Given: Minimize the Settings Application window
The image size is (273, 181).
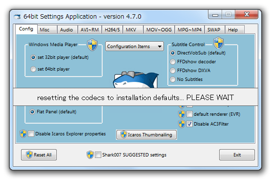Looking at the screenshot, I should point(215,15).
